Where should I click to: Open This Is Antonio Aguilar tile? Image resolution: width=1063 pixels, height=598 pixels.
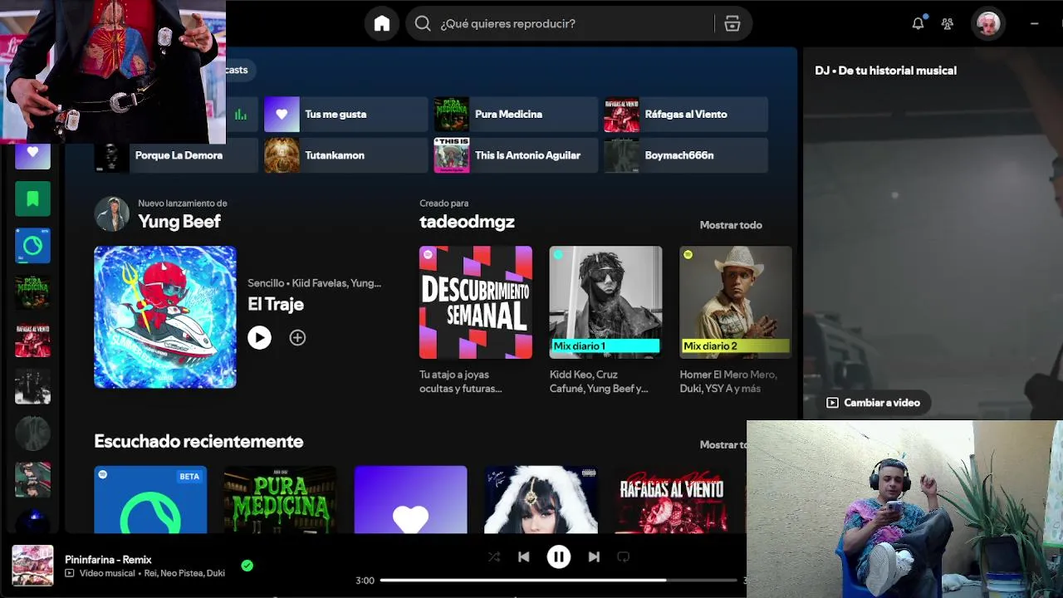pos(516,155)
